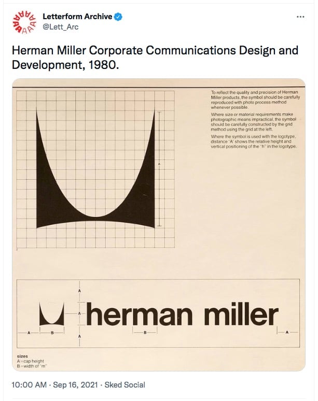
Task: Click the small M symbol beside logotype
Action: (52, 314)
